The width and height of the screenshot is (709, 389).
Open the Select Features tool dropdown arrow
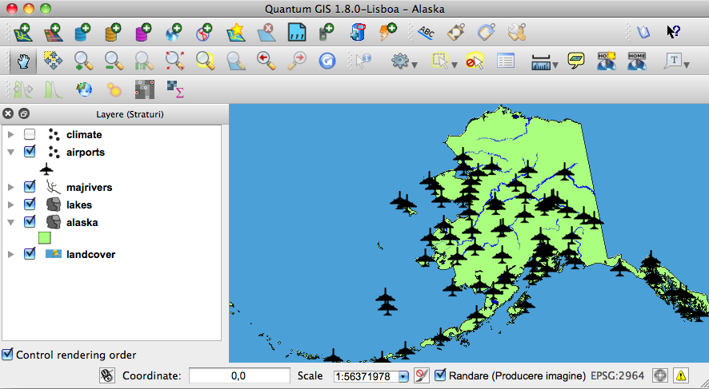tap(455, 65)
